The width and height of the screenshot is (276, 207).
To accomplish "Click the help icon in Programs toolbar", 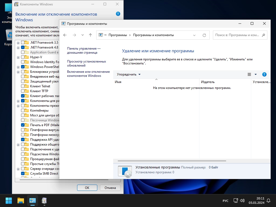I will [x=264, y=74].
